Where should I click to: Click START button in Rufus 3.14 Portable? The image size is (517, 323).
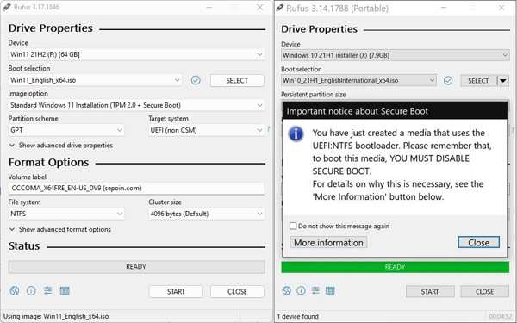tap(430, 292)
